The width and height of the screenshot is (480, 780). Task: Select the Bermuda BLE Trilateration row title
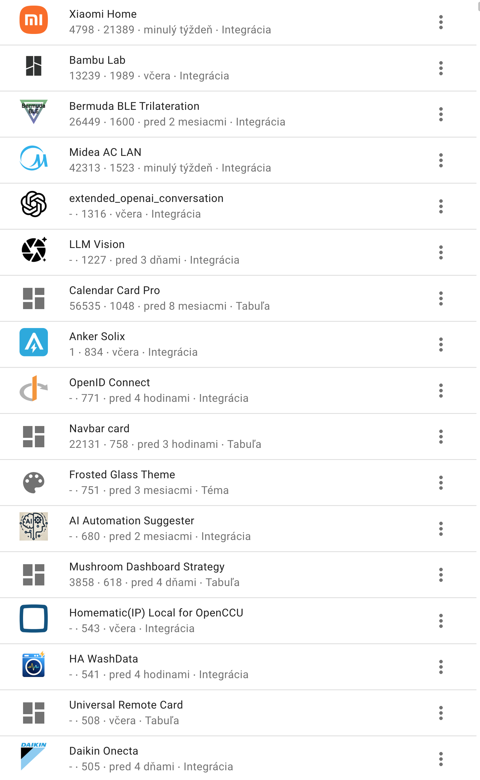click(134, 106)
